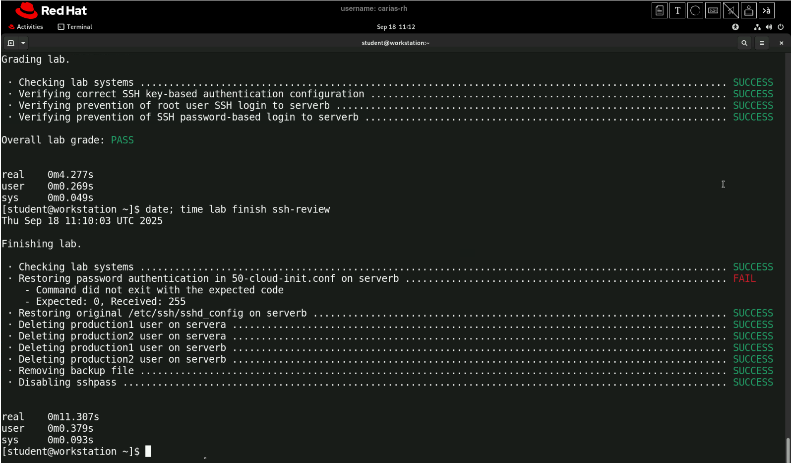This screenshot has height=463, width=791.
Task: Click 'real 0m4.277s' timing output
Action: pyautogui.click(x=47, y=175)
